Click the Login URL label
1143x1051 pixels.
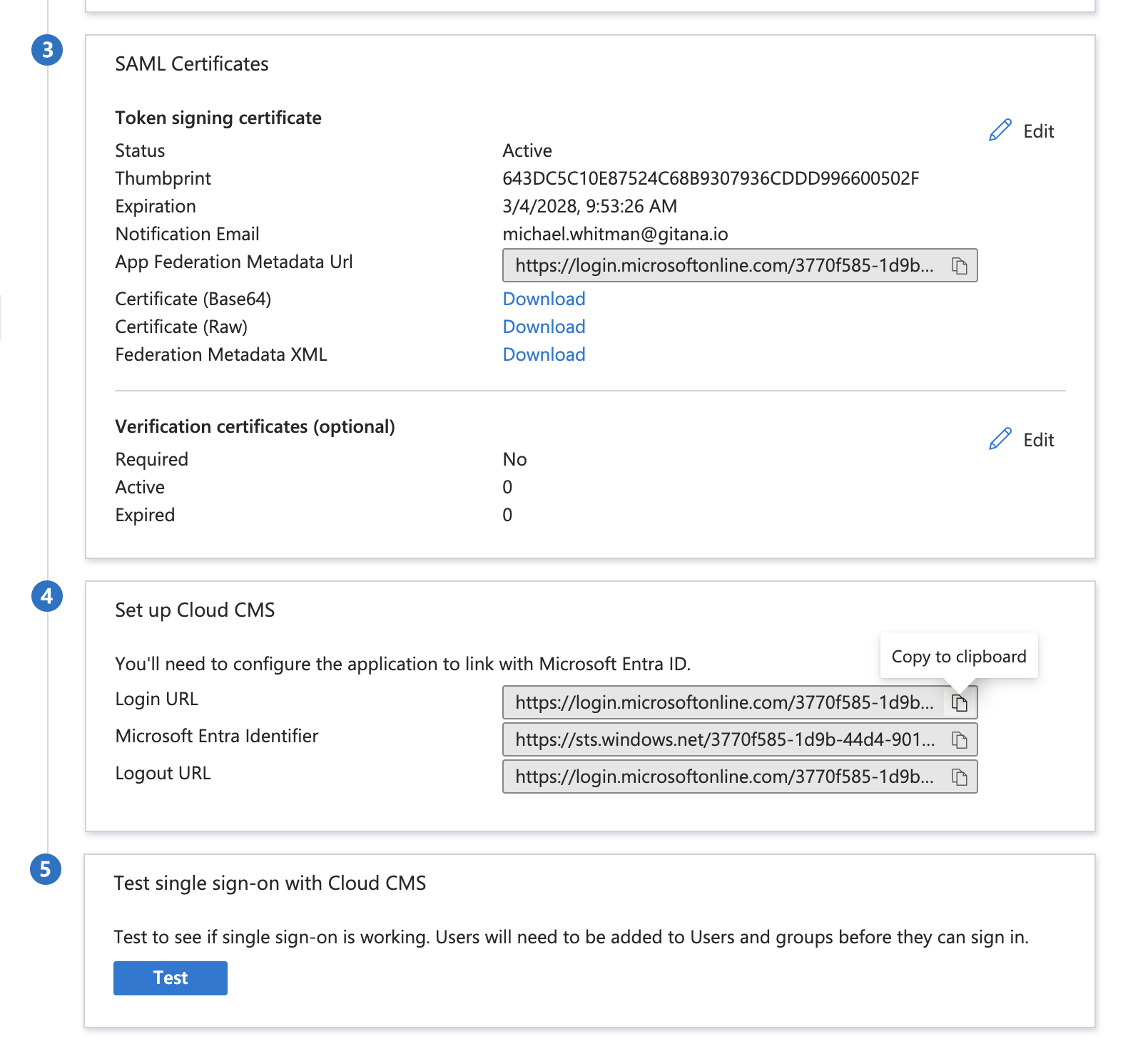tap(156, 699)
